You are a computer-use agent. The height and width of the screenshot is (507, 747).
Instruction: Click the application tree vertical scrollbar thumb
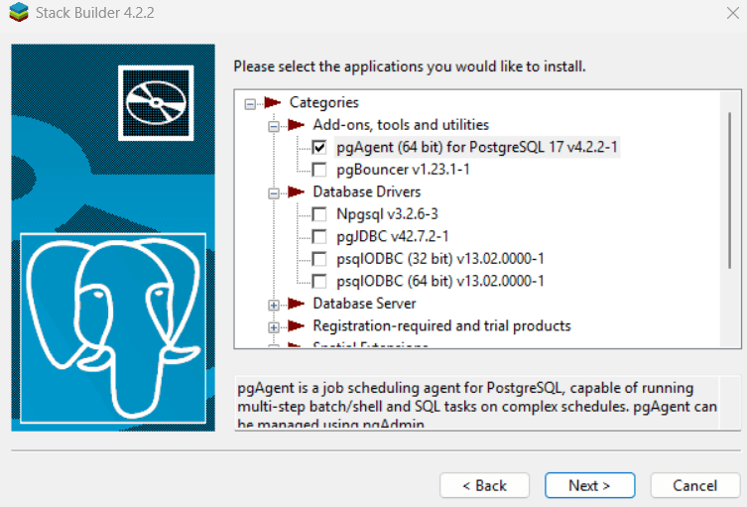[x=729, y=190]
